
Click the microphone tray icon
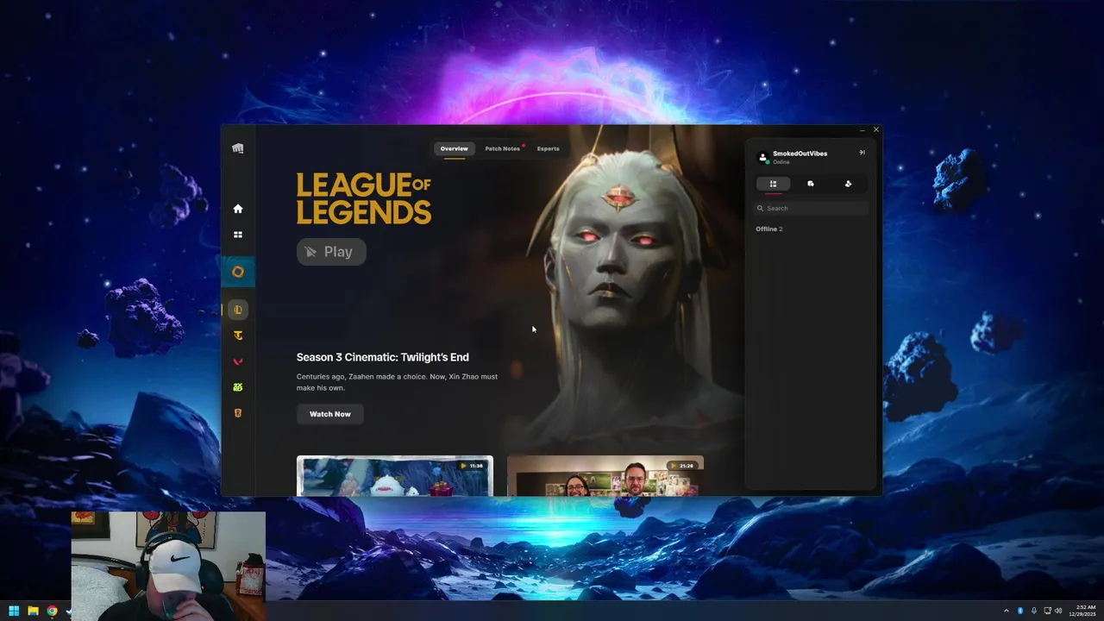point(1034,611)
